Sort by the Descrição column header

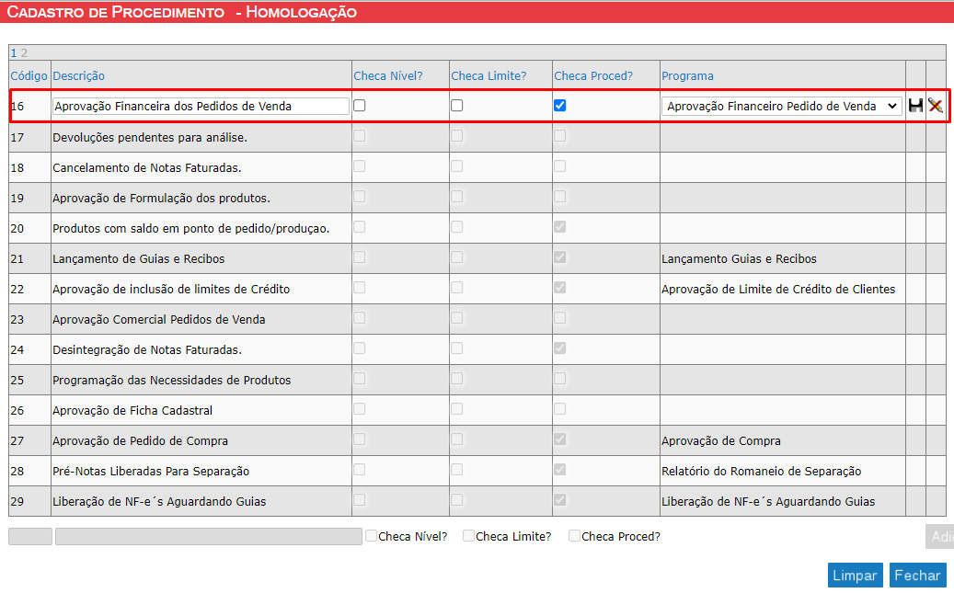78,76
